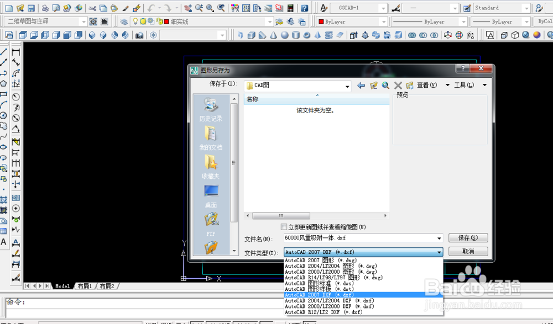The image size is (553, 324).
Task: Select the Pan hand tool
Action: pos(188,8)
